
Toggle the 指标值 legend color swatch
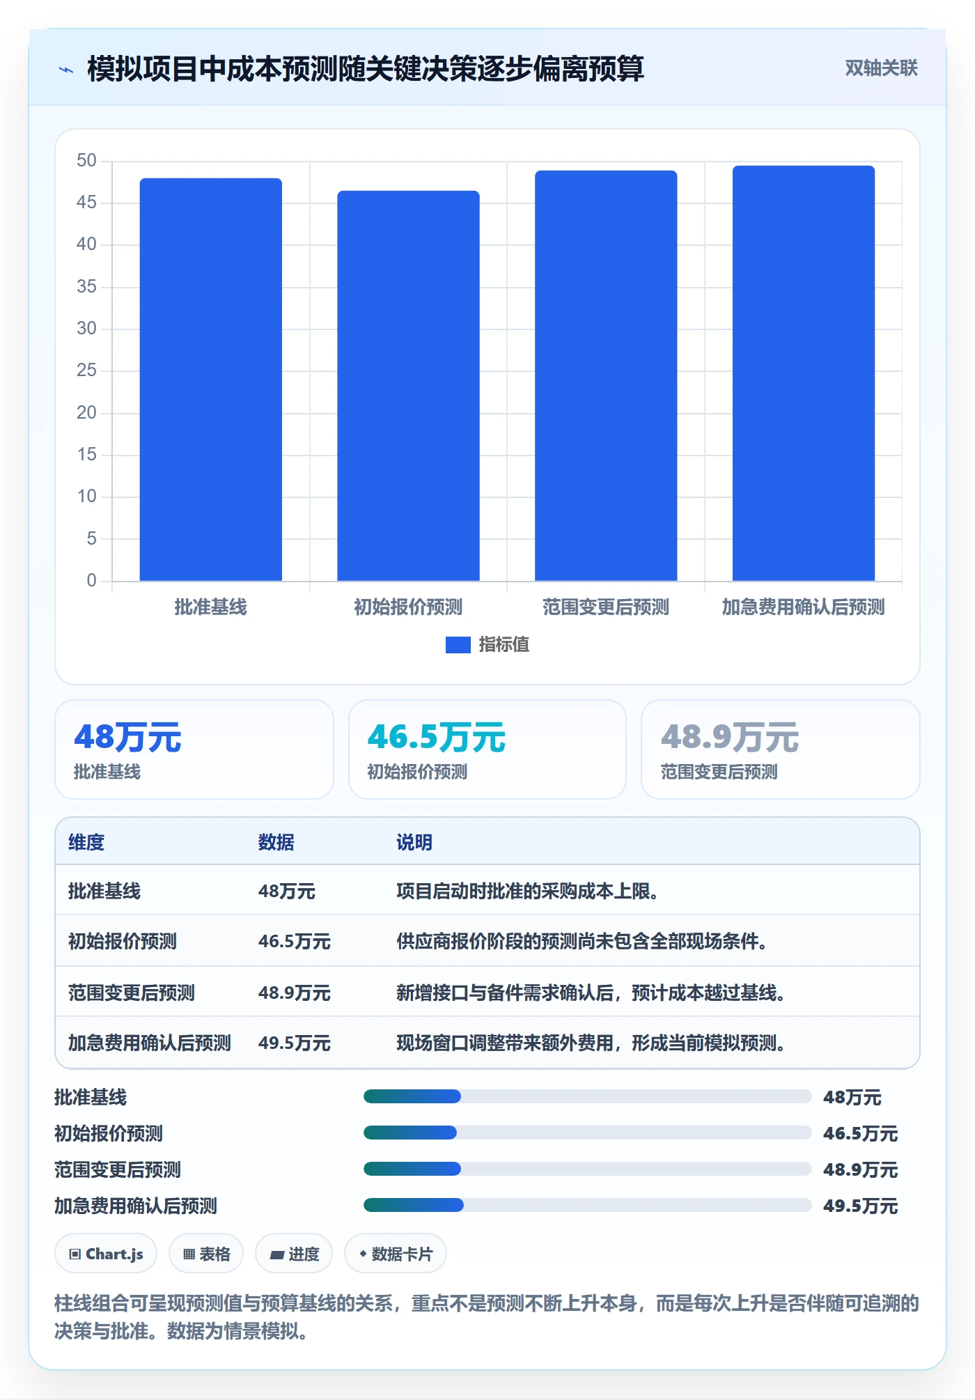click(x=458, y=645)
